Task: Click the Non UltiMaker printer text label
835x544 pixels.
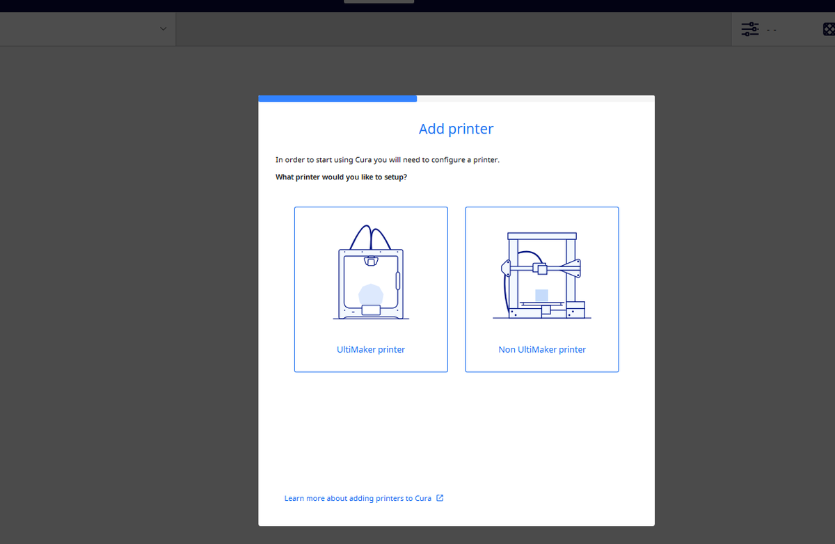Action: pos(542,349)
